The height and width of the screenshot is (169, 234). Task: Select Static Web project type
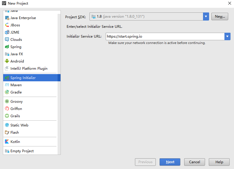tap(30, 125)
